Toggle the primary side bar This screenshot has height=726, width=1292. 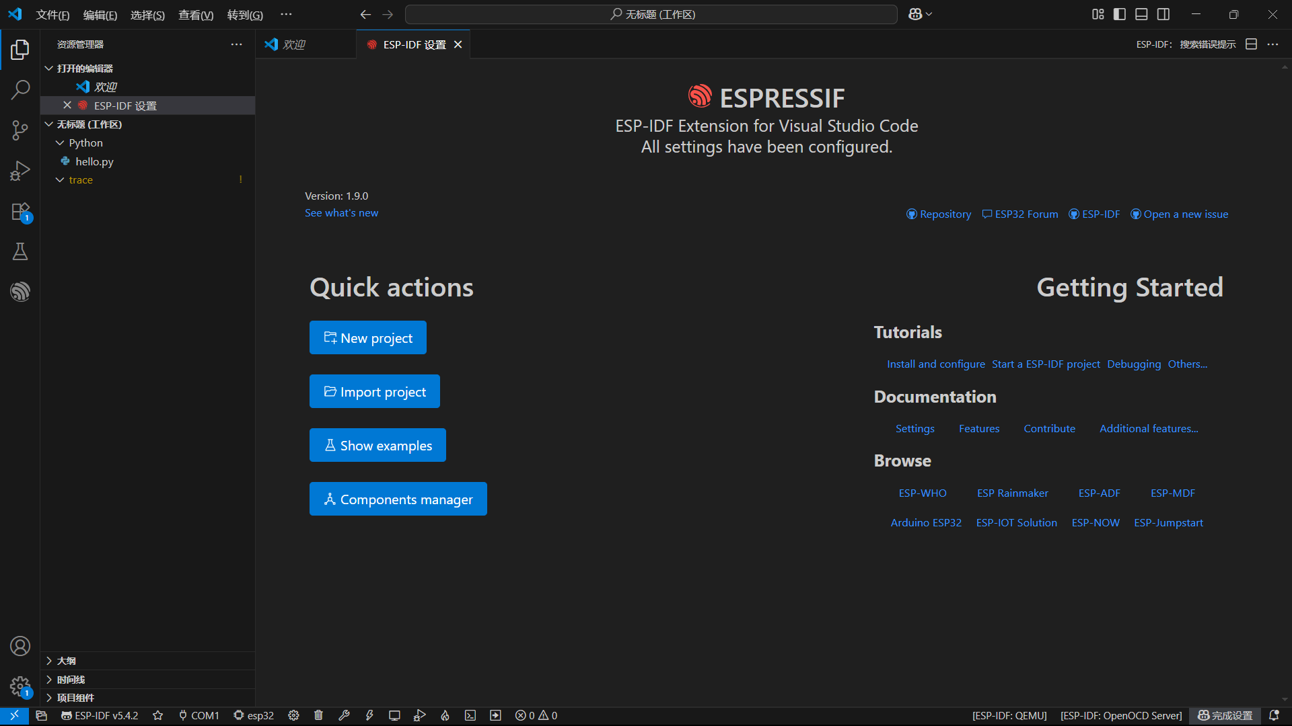click(1120, 14)
